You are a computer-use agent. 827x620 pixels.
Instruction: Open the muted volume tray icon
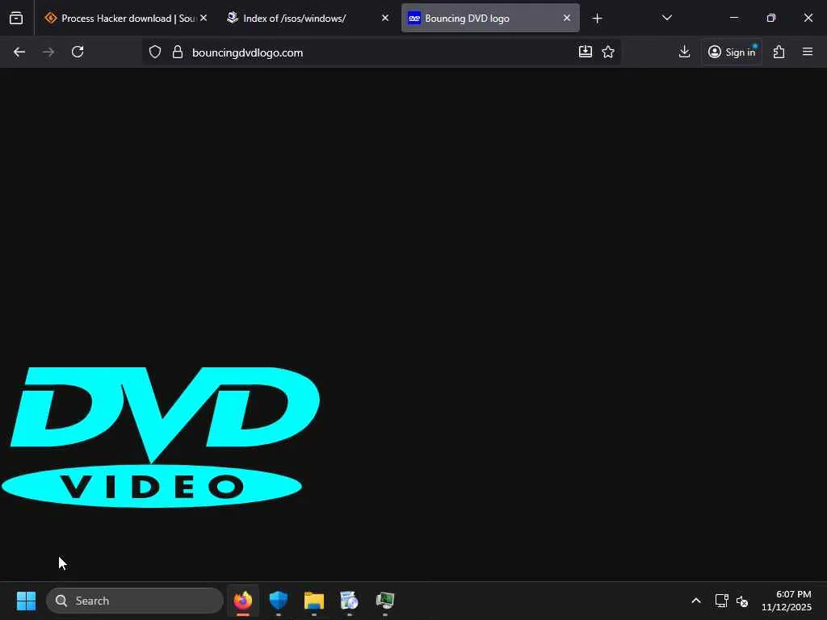[x=742, y=601]
